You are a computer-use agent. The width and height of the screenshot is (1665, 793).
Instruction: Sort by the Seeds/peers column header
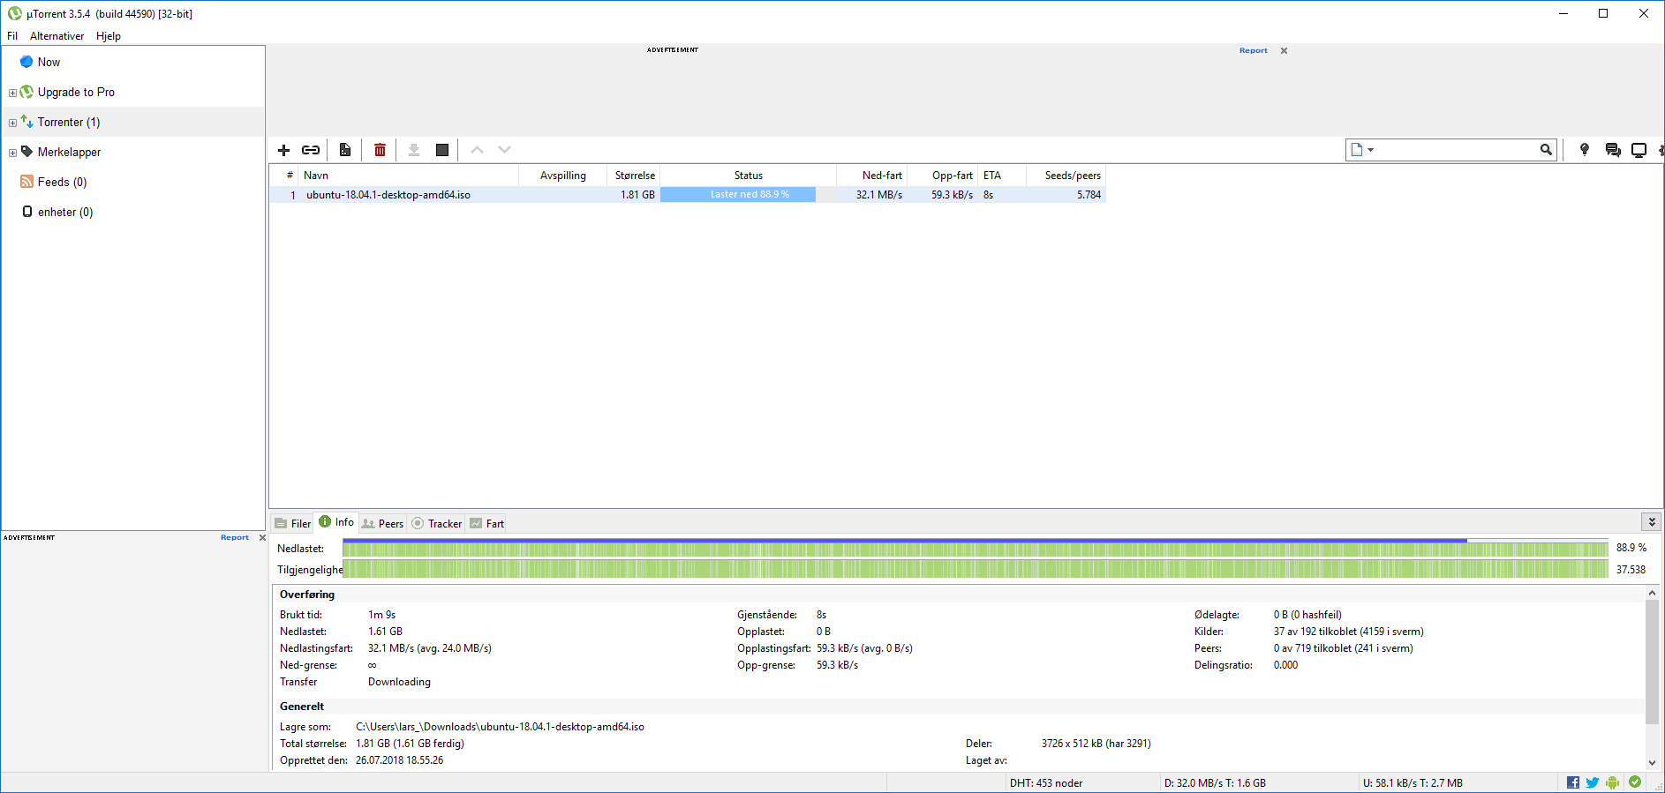click(x=1066, y=175)
